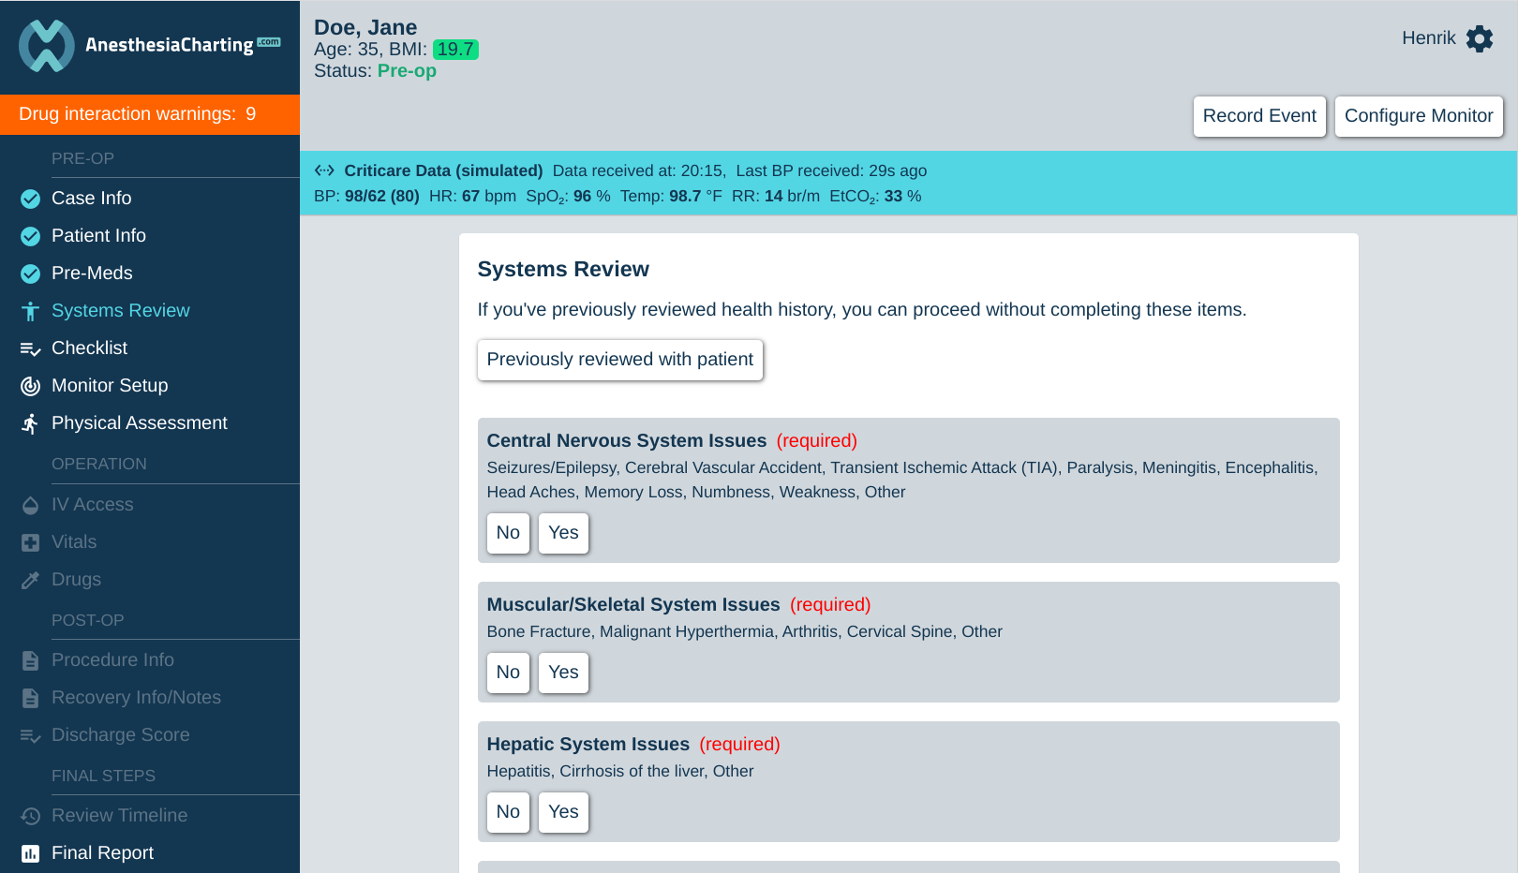This screenshot has height=873, width=1518.
Task: Answer Yes for Central Nervous System Issues
Action: pos(563,533)
